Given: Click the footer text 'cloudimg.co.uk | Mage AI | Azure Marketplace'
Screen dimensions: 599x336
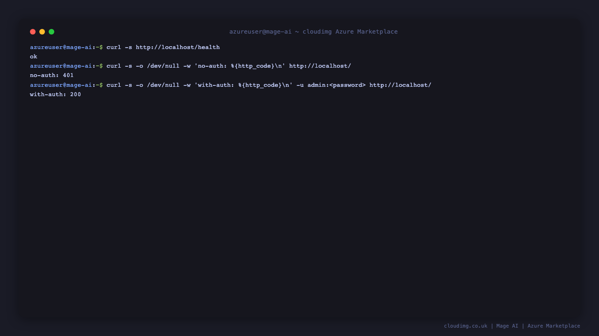Looking at the screenshot, I should pyautogui.click(x=512, y=326).
